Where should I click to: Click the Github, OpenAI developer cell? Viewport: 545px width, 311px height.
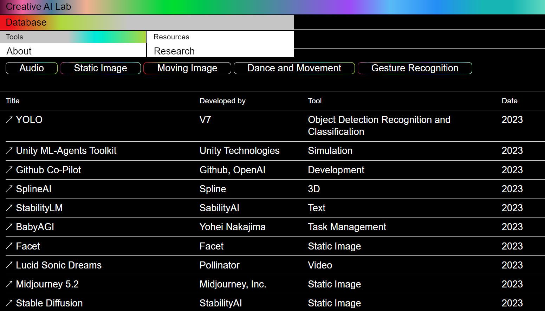[233, 170]
